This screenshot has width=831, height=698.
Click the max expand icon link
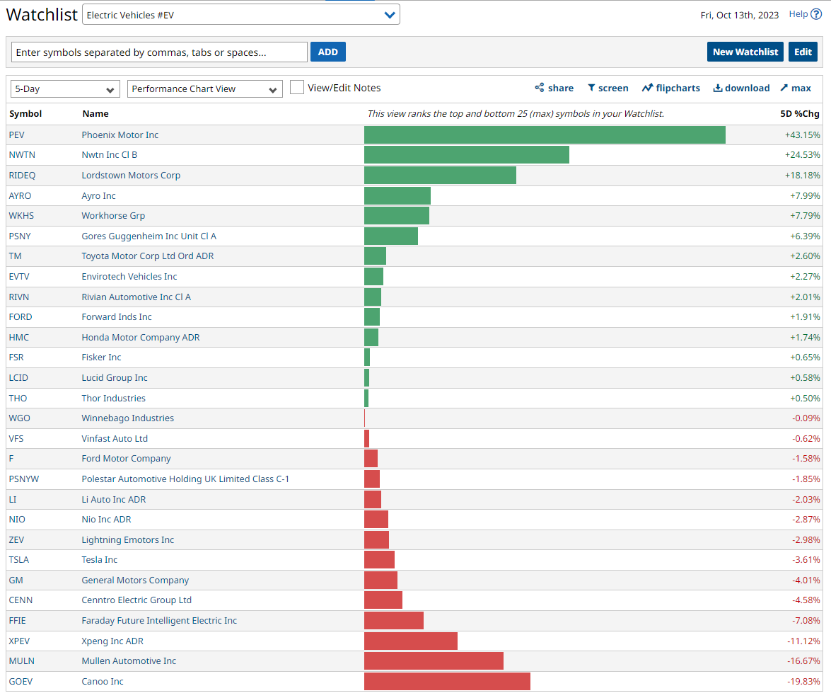tap(796, 88)
